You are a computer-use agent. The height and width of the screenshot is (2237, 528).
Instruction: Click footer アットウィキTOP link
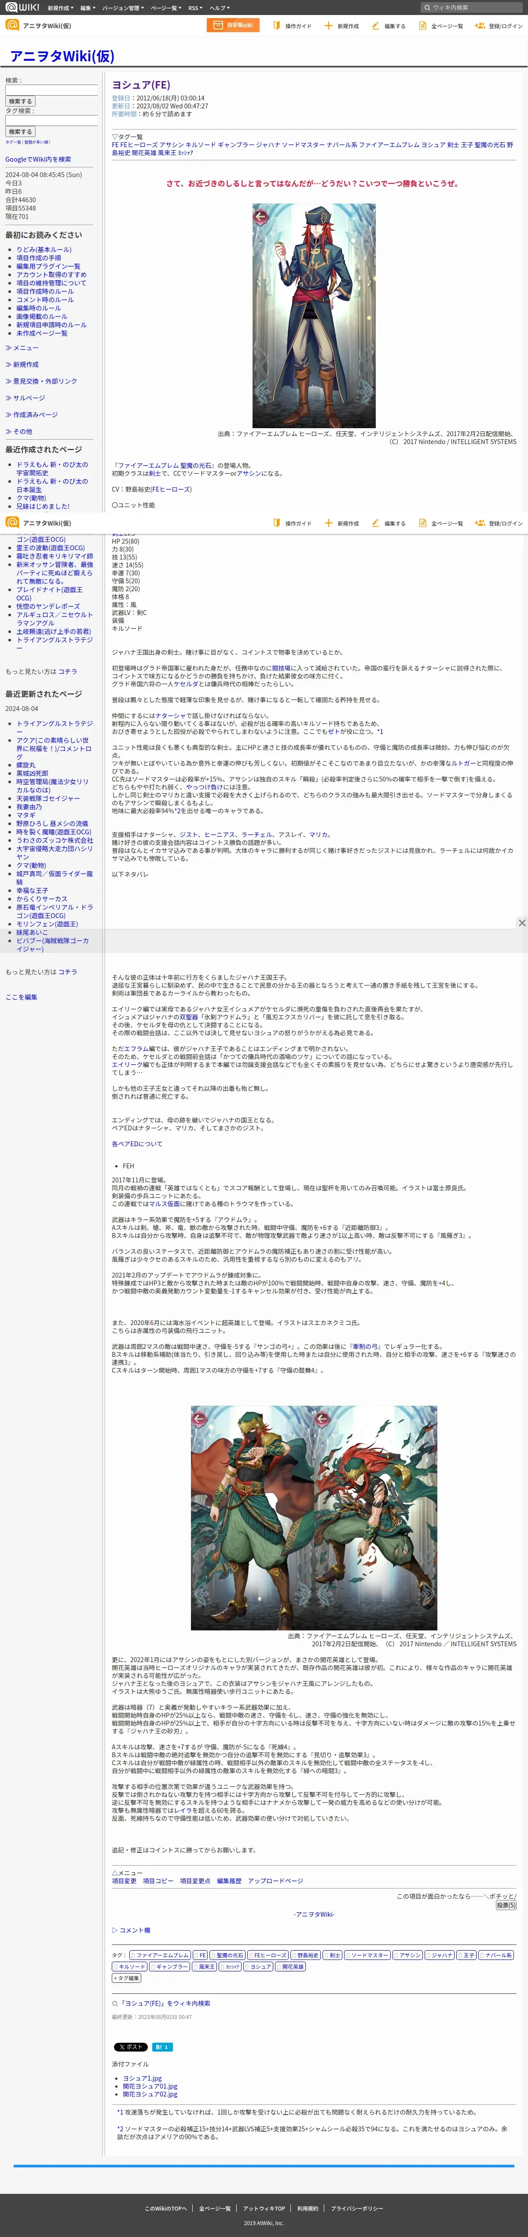pos(264,2208)
